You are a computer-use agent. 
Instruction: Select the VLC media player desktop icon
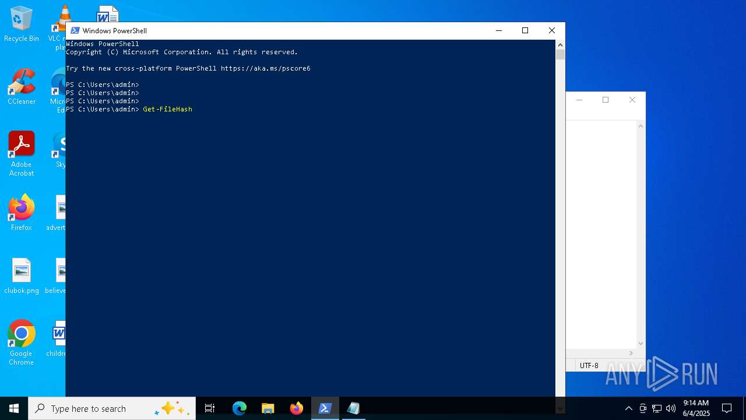click(x=58, y=27)
